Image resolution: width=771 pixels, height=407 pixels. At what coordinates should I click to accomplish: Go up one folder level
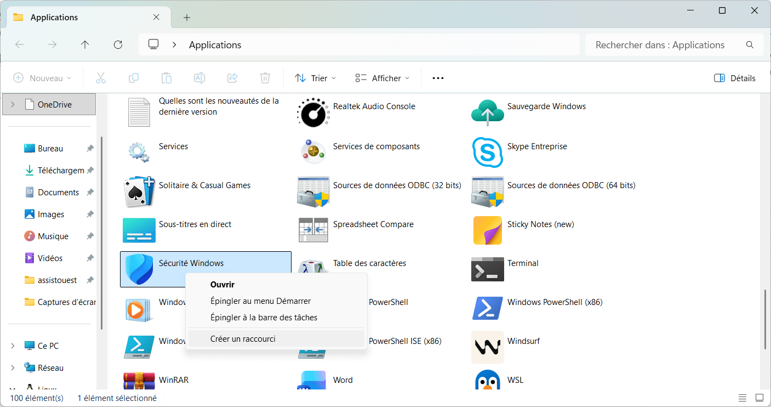point(85,45)
